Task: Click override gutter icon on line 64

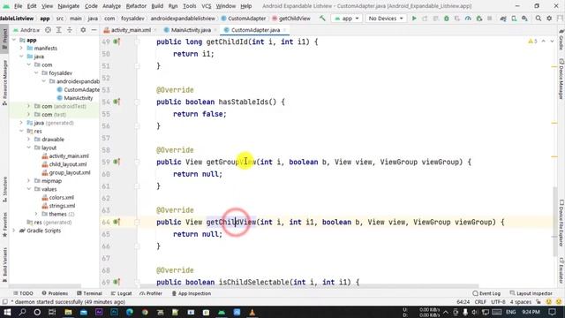Action: (x=117, y=222)
